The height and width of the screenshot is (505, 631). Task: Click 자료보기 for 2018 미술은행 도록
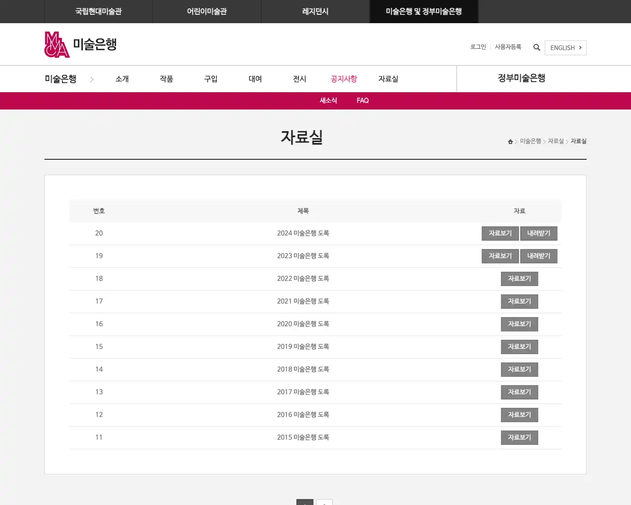[x=520, y=369]
